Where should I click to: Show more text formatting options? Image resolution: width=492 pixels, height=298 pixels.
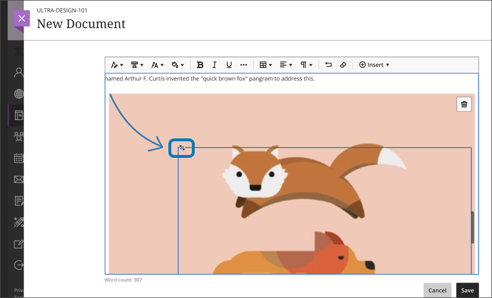point(243,65)
